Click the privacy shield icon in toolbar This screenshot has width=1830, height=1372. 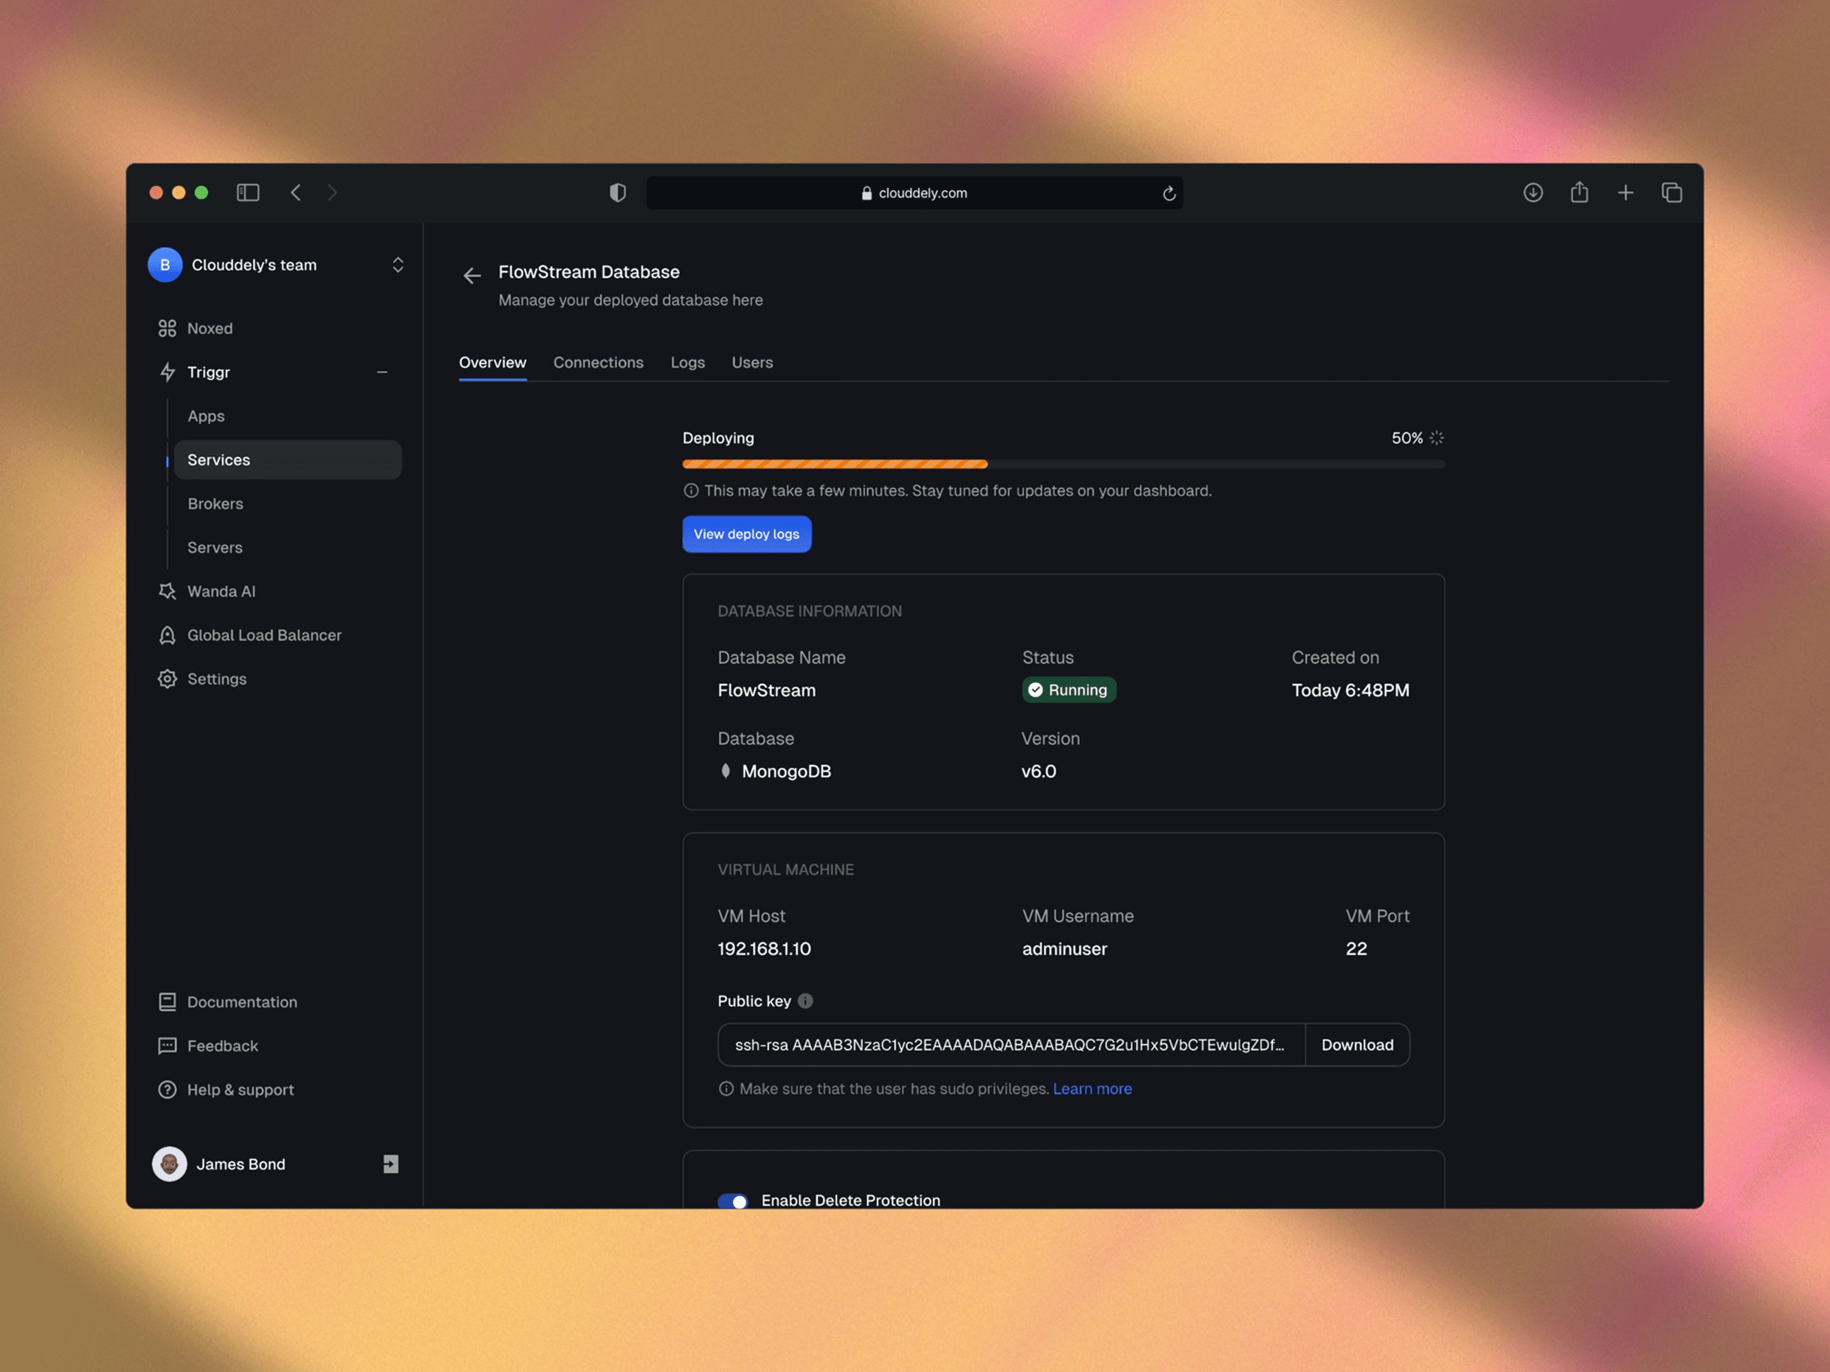pos(617,193)
